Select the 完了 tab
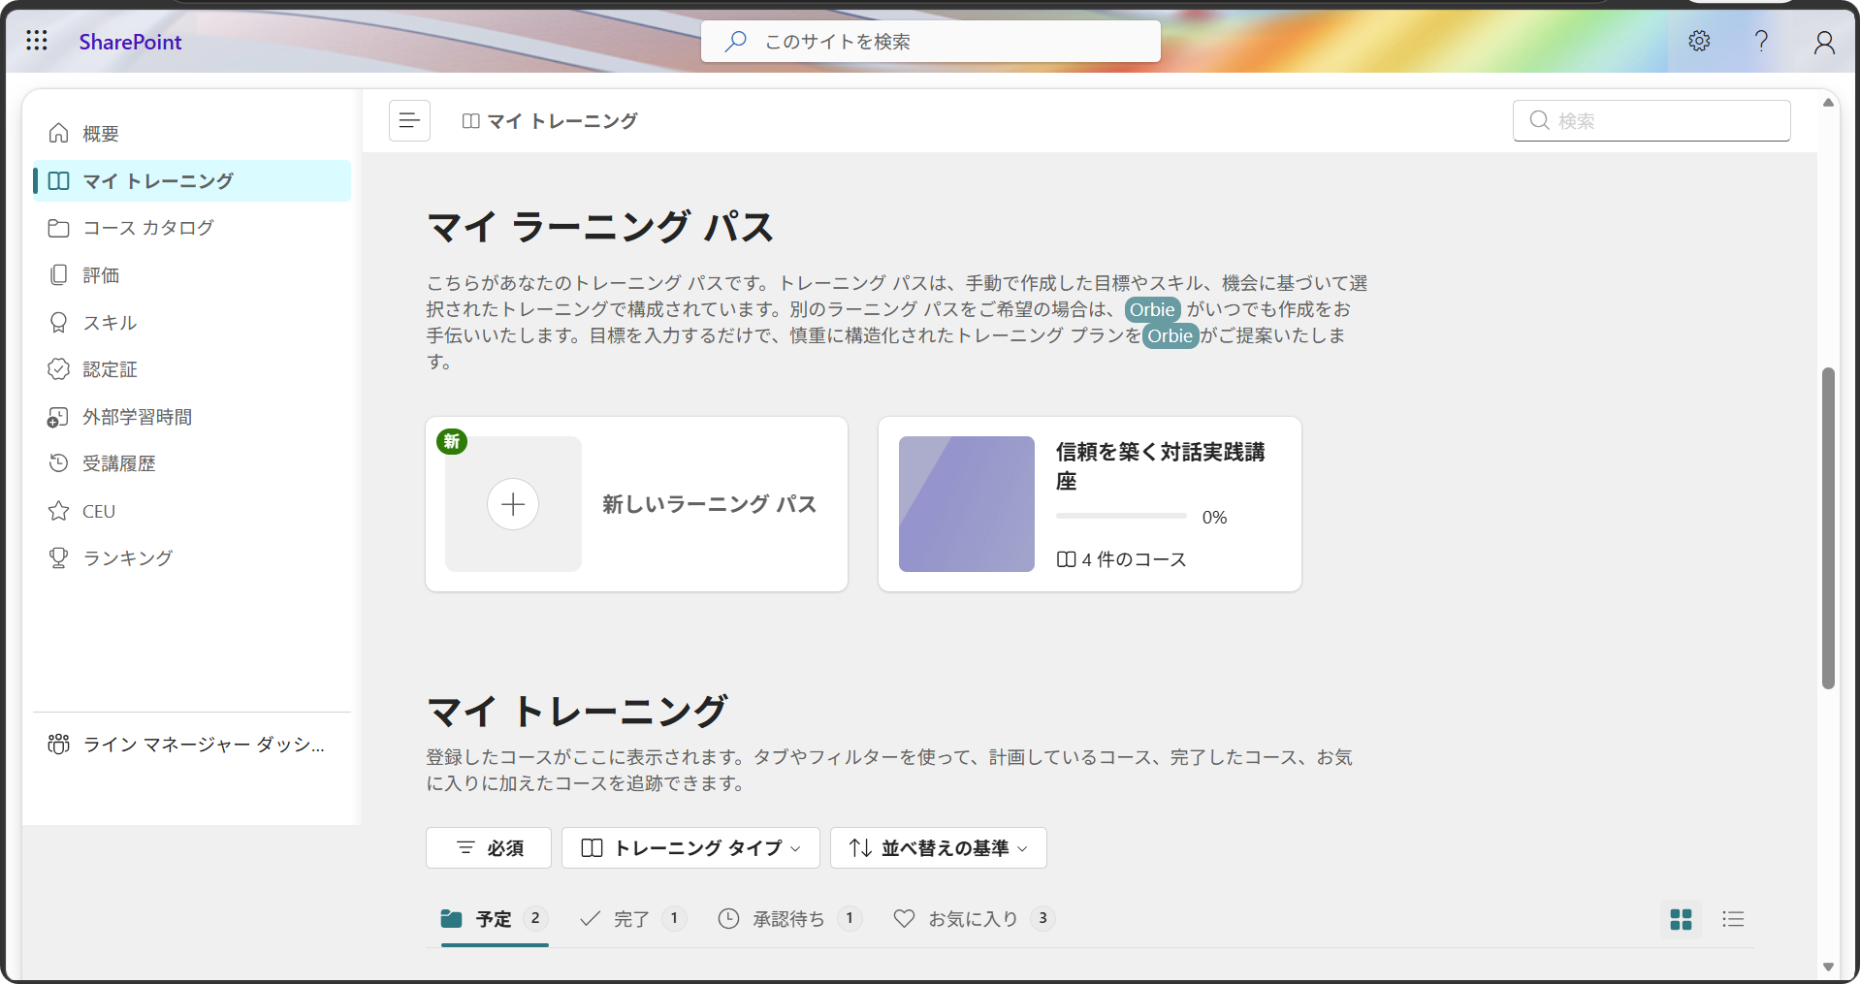 tap(632, 919)
